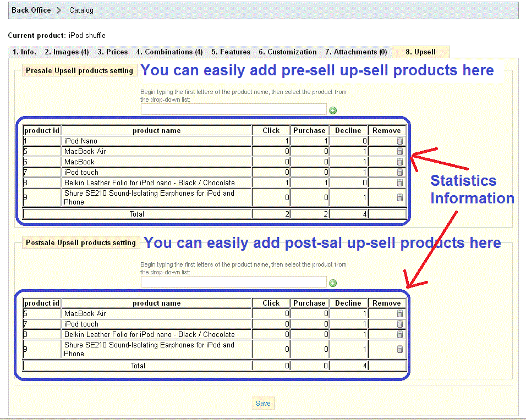The image size is (526, 420).
Task: Go to 4. Combinations (4) tab
Action: (x=169, y=52)
